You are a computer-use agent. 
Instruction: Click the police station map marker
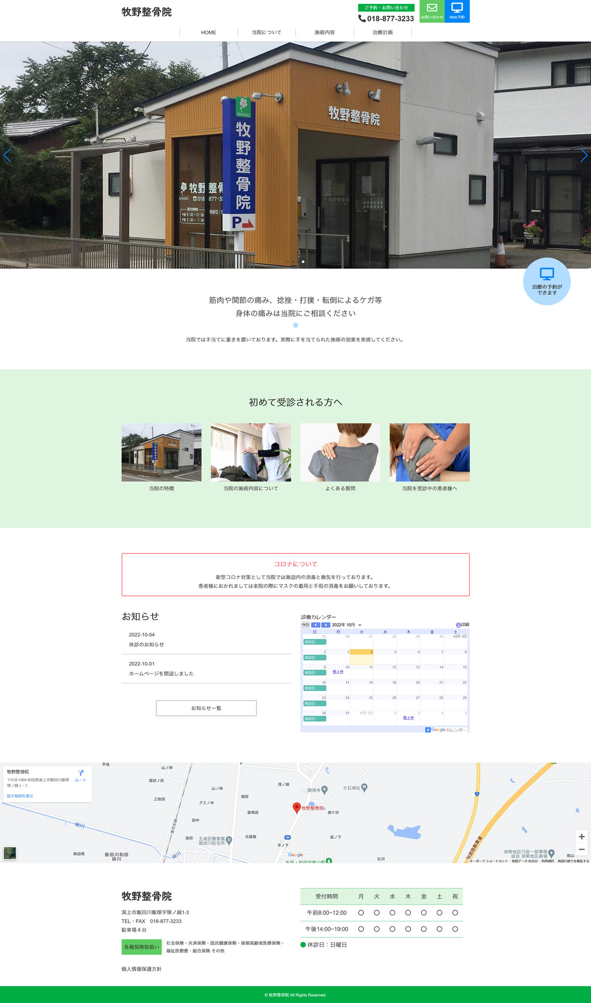229,840
